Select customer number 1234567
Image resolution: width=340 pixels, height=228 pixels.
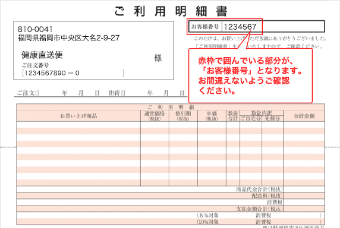click(x=240, y=27)
